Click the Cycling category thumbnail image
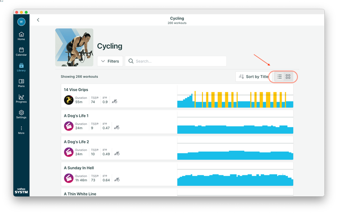338x214 pixels. (x=74, y=47)
